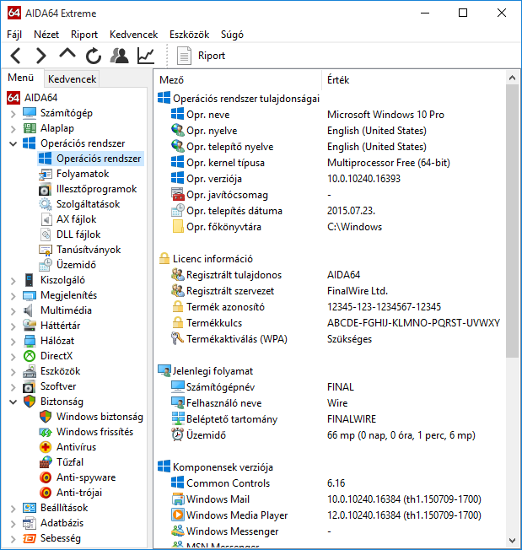Open the graph chart toolbar icon

coord(146,56)
